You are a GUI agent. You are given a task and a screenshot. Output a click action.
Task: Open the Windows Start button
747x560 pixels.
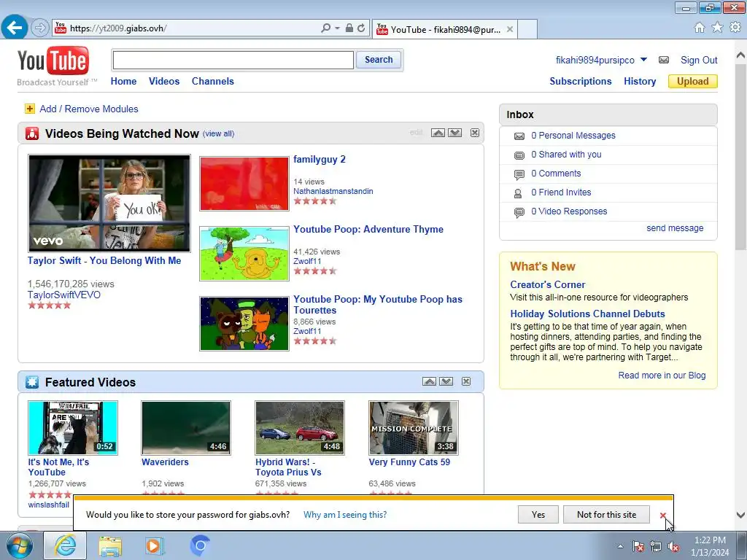click(x=20, y=545)
